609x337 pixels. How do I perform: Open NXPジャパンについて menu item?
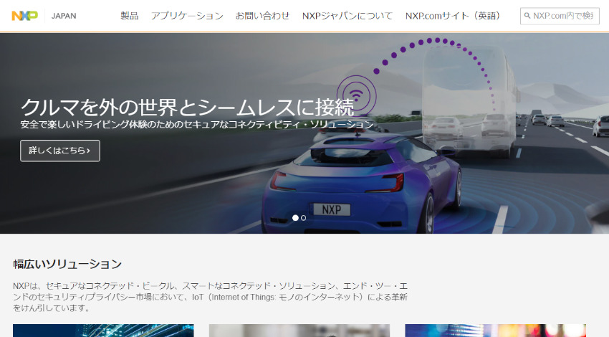pyautogui.click(x=347, y=16)
